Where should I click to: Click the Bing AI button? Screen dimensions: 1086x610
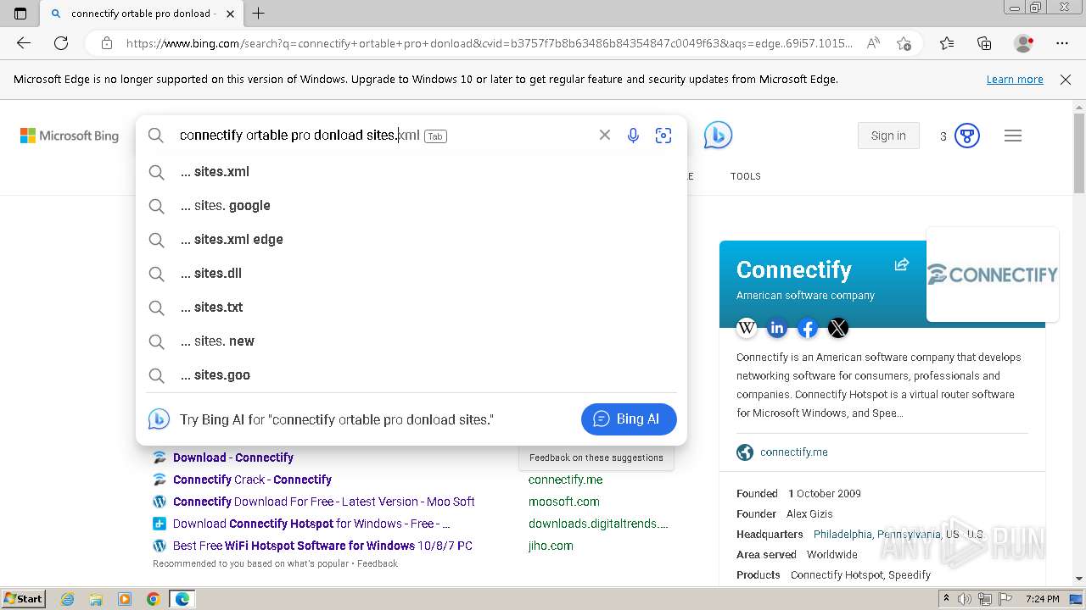(629, 419)
